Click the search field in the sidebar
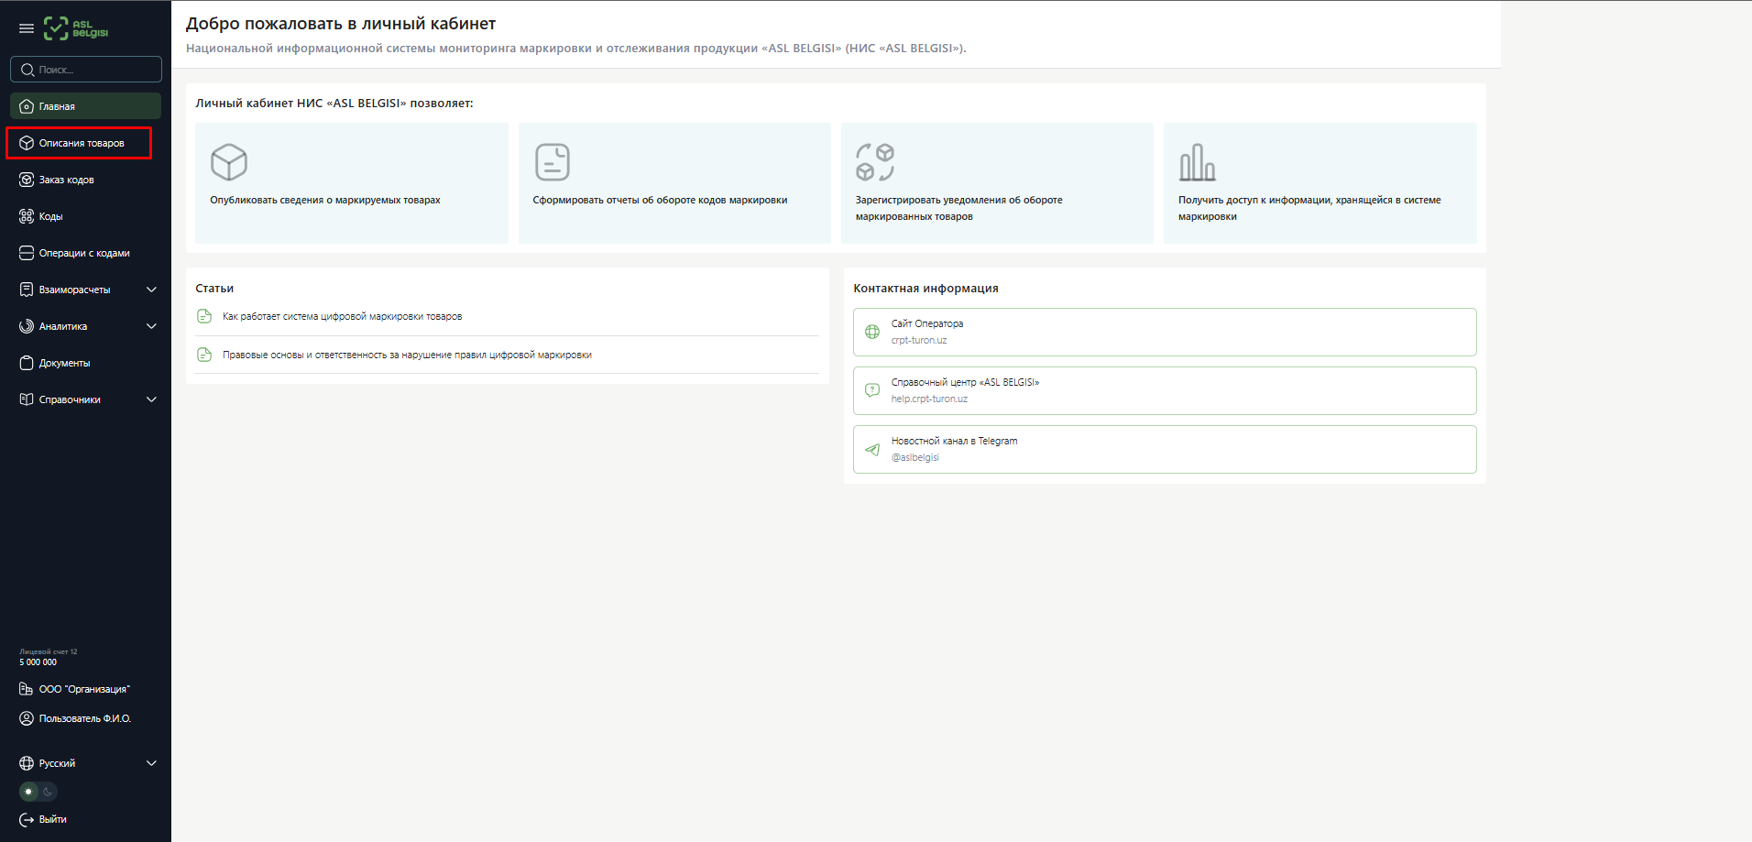The image size is (1752, 842). click(86, 70)
